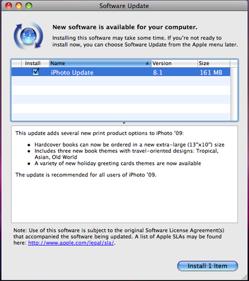Open the Apple SLA legal link
Image resolution: width=249 pixels, height=281 pixels.
click(71, 243)
